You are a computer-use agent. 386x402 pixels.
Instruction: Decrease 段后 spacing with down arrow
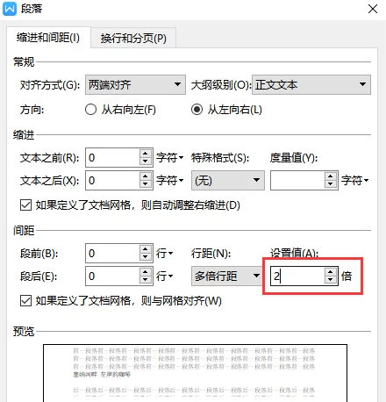tap(146, 280)
